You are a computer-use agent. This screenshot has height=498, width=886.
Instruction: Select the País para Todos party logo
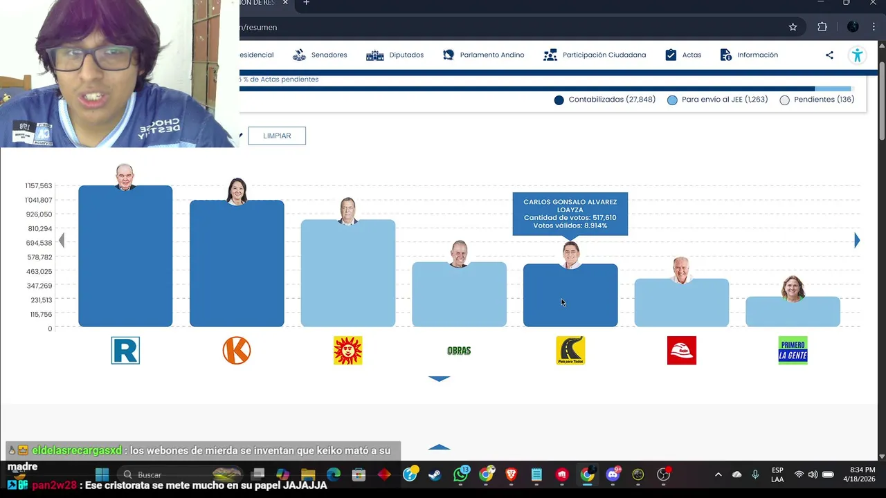pos(570,351)
